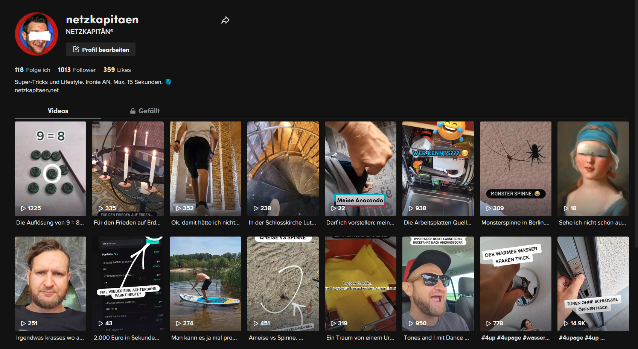Click the Profil bearbeiten button
This screenshot has width=638, height=349.
[100, 50]
